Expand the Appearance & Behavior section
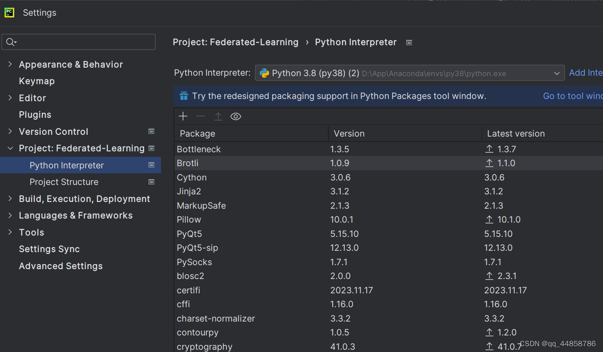The image size is (603, 352). click(10, 64)
